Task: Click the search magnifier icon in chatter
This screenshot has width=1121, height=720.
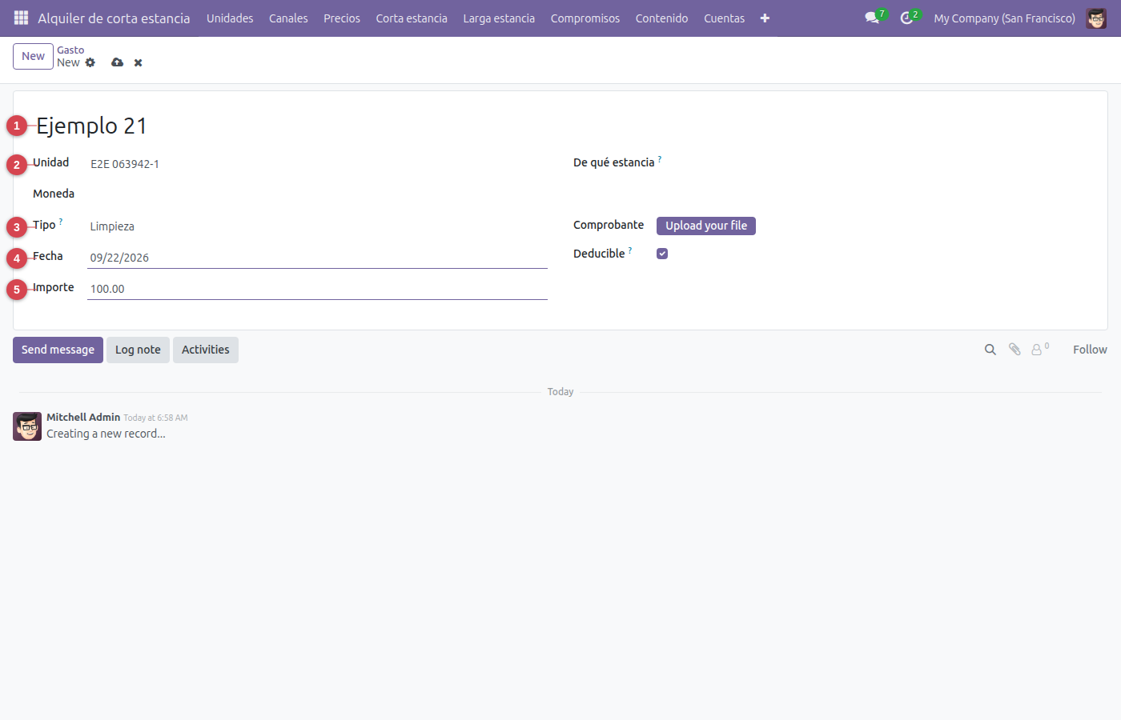Action: [x=990, y=350]
